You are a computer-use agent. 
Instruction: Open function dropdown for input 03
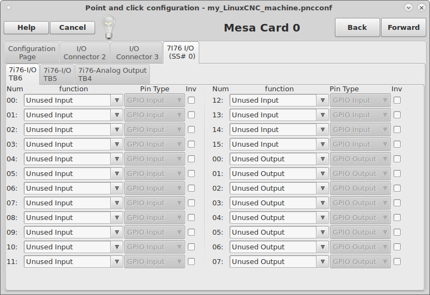click(117, 145)
